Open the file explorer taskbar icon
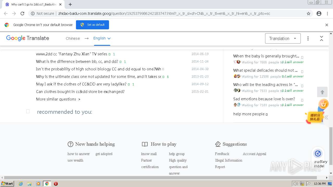This screenshot has height=187, width=333. point(29,184)
